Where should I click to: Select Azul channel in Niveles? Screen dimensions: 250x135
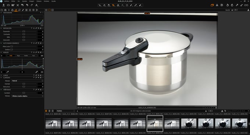pyautogui.click(x=33, y=56)
